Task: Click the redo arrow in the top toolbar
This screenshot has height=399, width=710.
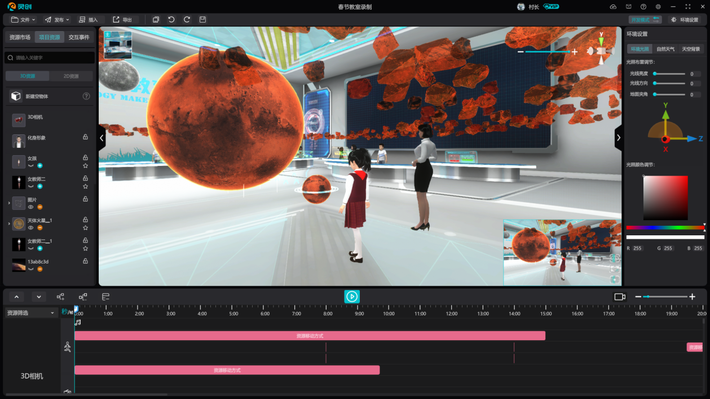Action: click(187, 20)
